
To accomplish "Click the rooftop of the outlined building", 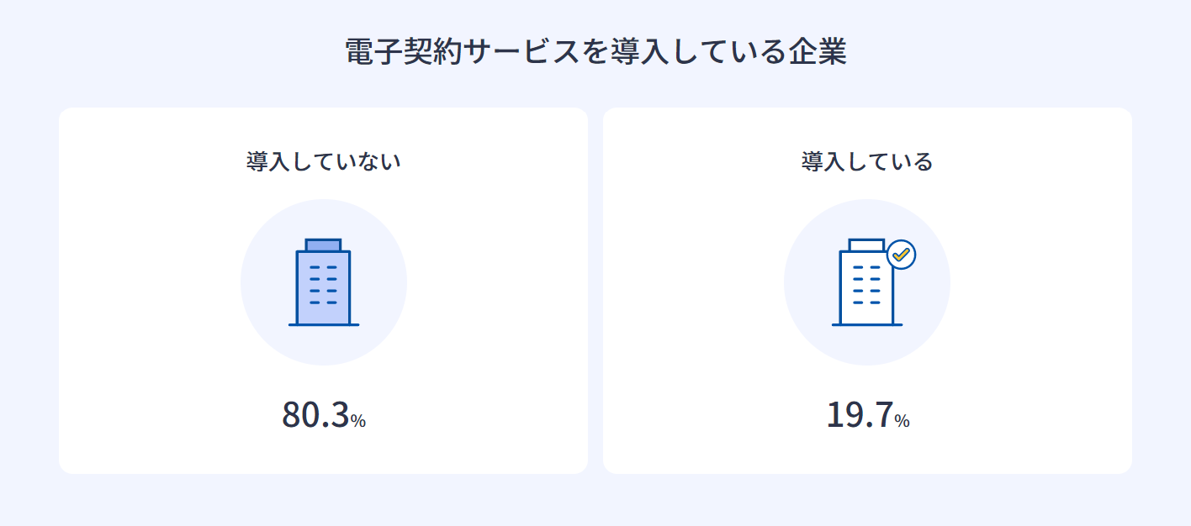I will pos(866,245).
